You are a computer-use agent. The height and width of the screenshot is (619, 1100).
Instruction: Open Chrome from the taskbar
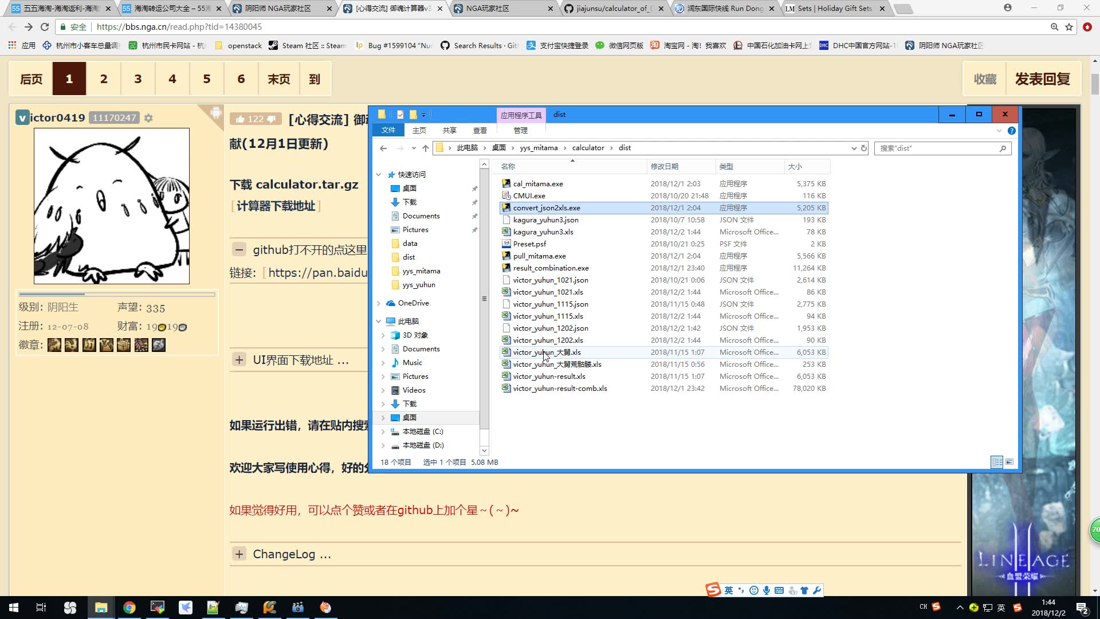pos(129,608)
